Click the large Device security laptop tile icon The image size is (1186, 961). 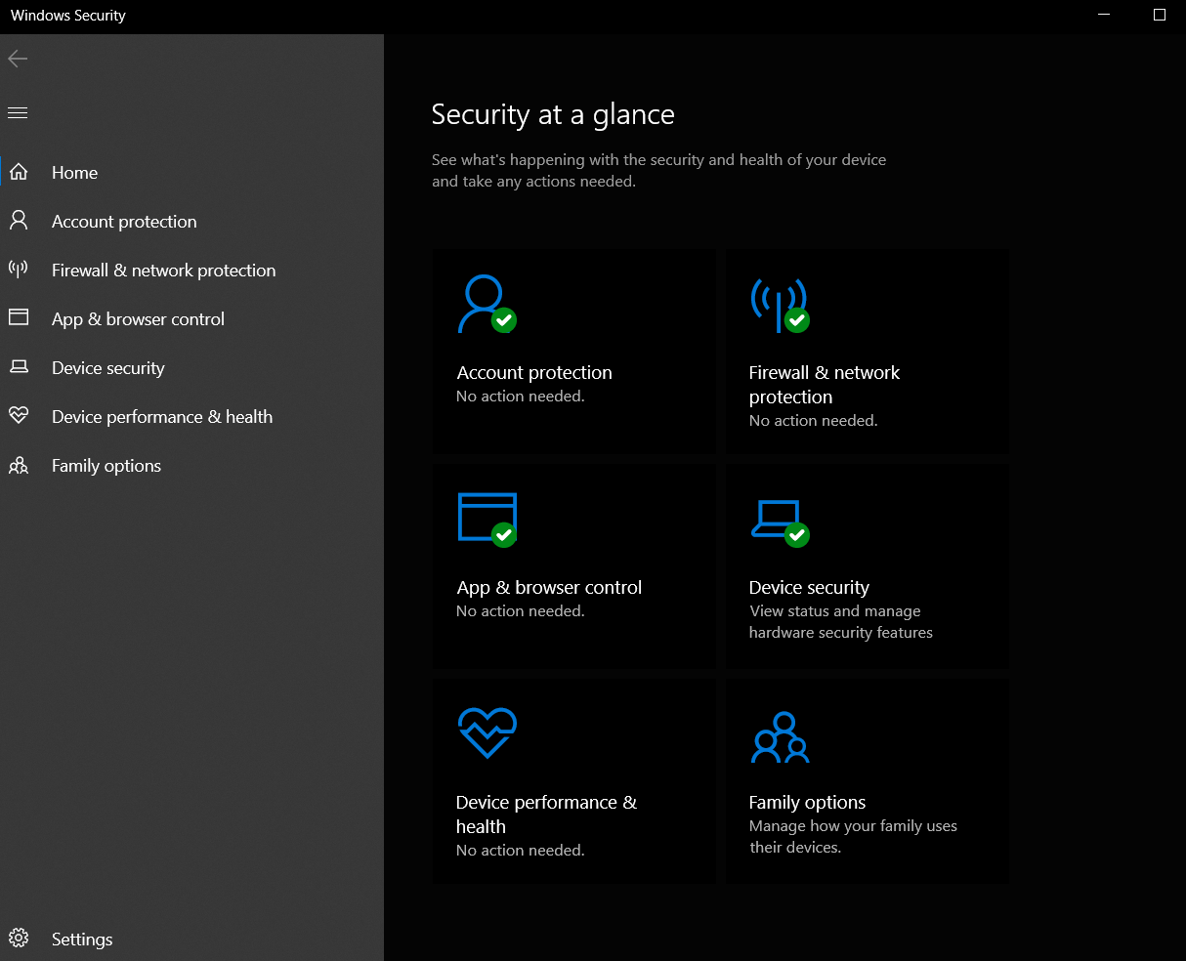point(780,522)
